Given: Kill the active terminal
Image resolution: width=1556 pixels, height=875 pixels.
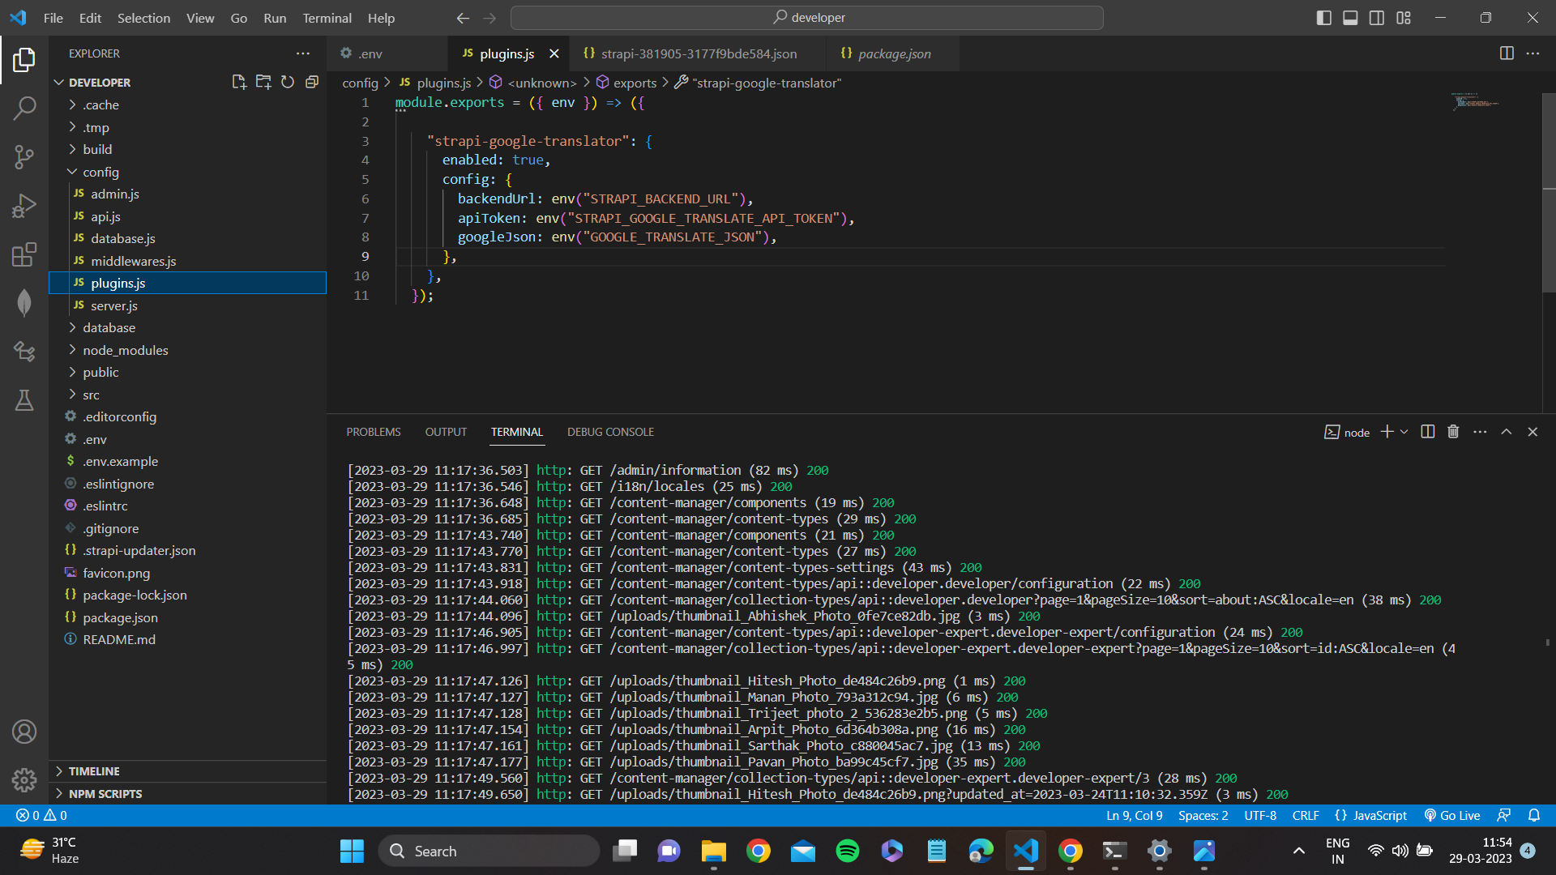Looking at the screenshot, I should (x=1452, y=432).
